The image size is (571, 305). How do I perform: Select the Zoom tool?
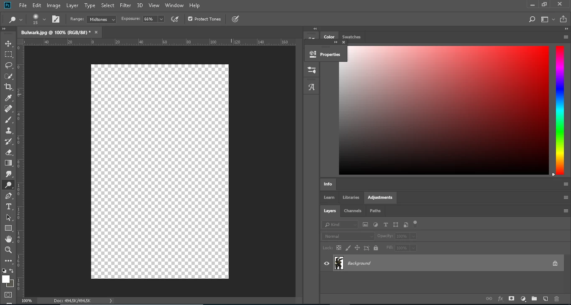click(x=8, y=250)
